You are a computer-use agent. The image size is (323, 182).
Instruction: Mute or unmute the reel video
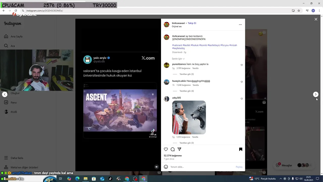click(x=156, y=167)
